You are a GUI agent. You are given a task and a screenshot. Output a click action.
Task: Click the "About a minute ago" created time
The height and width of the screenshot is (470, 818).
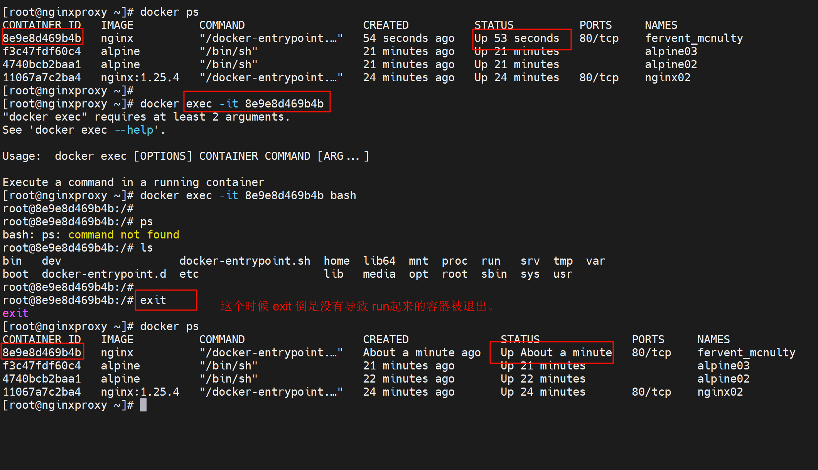[422, 352]
